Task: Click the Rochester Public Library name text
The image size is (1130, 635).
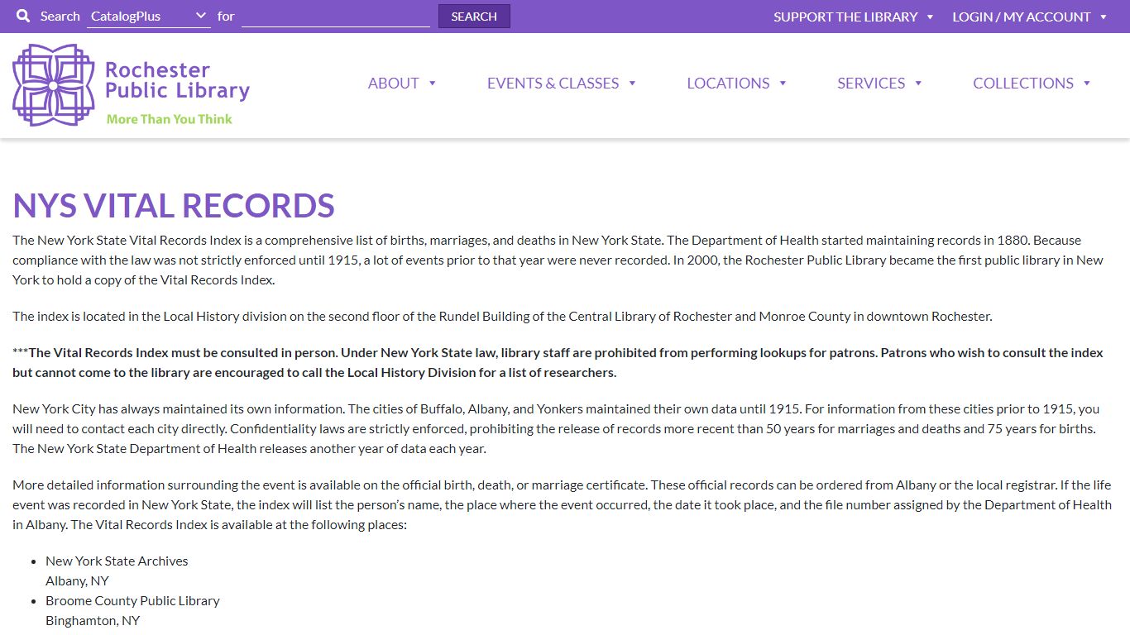Action: click(x=177, y=81)
